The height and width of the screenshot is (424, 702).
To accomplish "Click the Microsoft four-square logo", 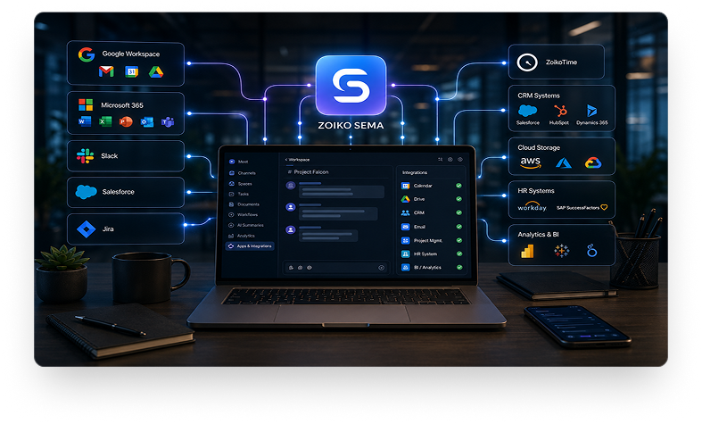I will pos(86,104).
